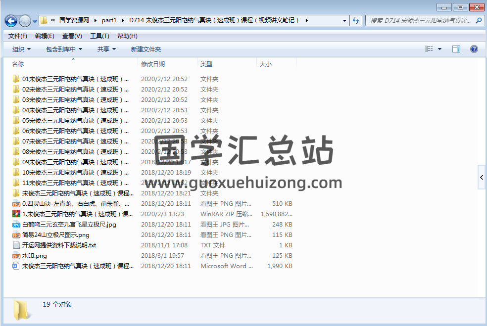Select the Microsoft Word document file icon

[16, 266]
